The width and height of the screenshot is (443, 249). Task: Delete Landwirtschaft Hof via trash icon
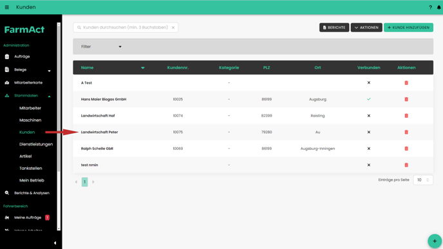406,115
